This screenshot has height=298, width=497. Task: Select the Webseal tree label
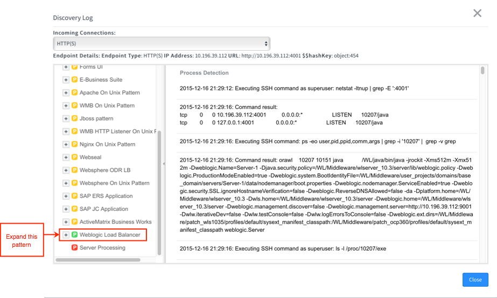coord(90,157)
